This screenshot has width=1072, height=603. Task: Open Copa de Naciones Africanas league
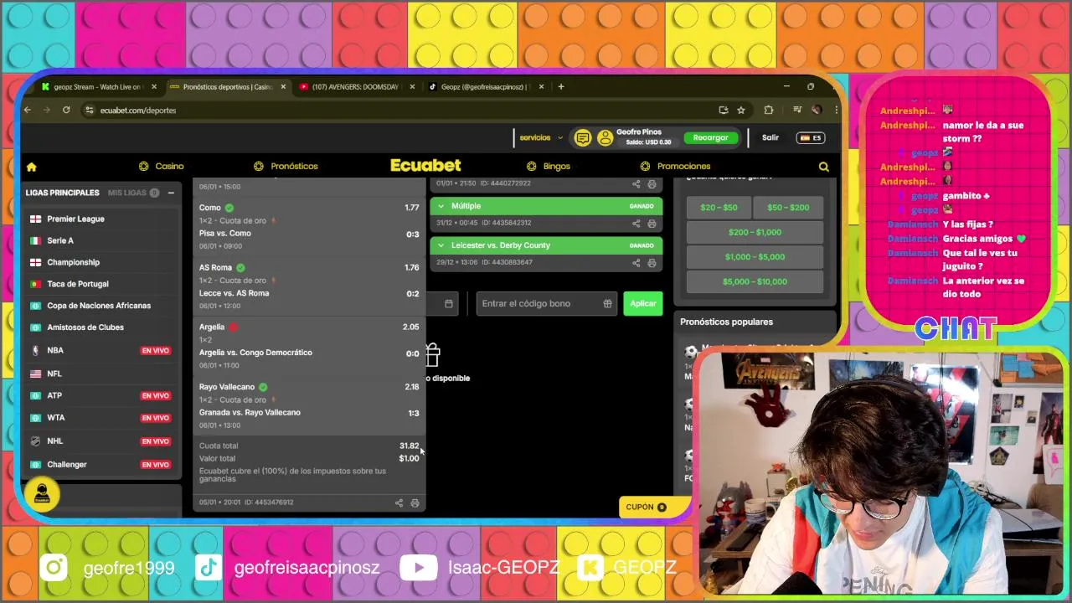pos(100,307)
